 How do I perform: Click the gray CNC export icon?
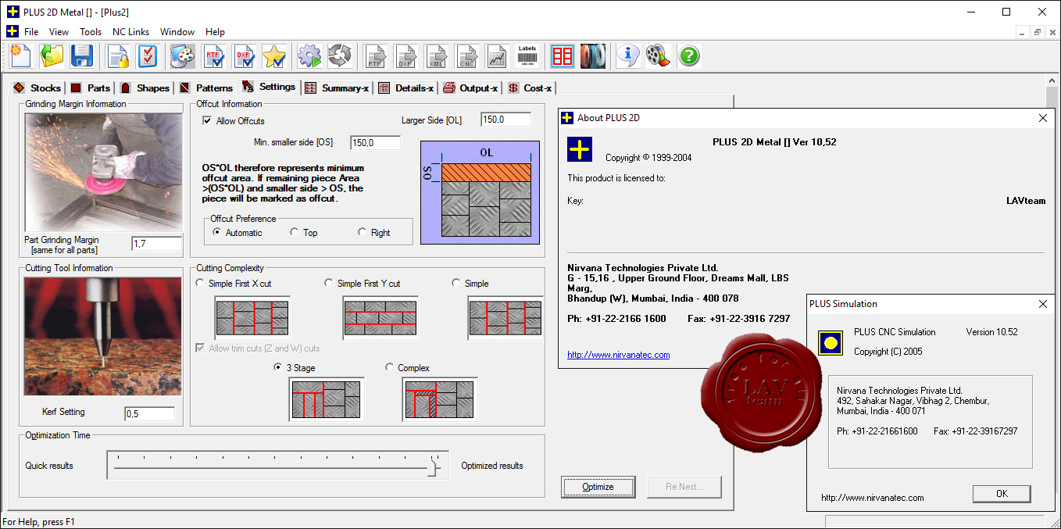[466, 55]
